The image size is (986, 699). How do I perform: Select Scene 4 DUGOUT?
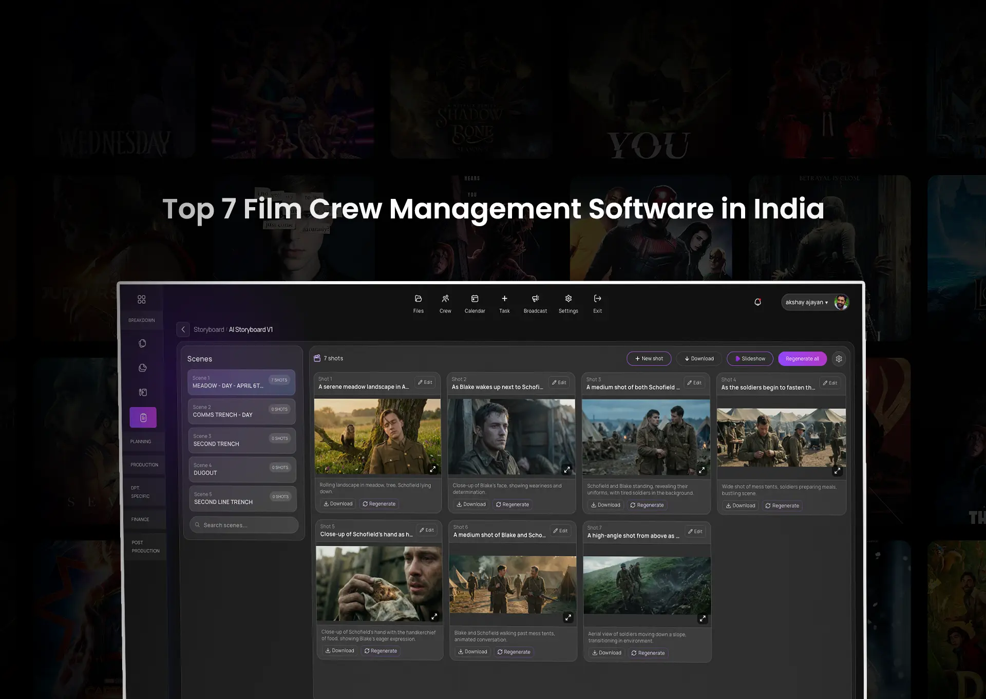coord(242,469)
